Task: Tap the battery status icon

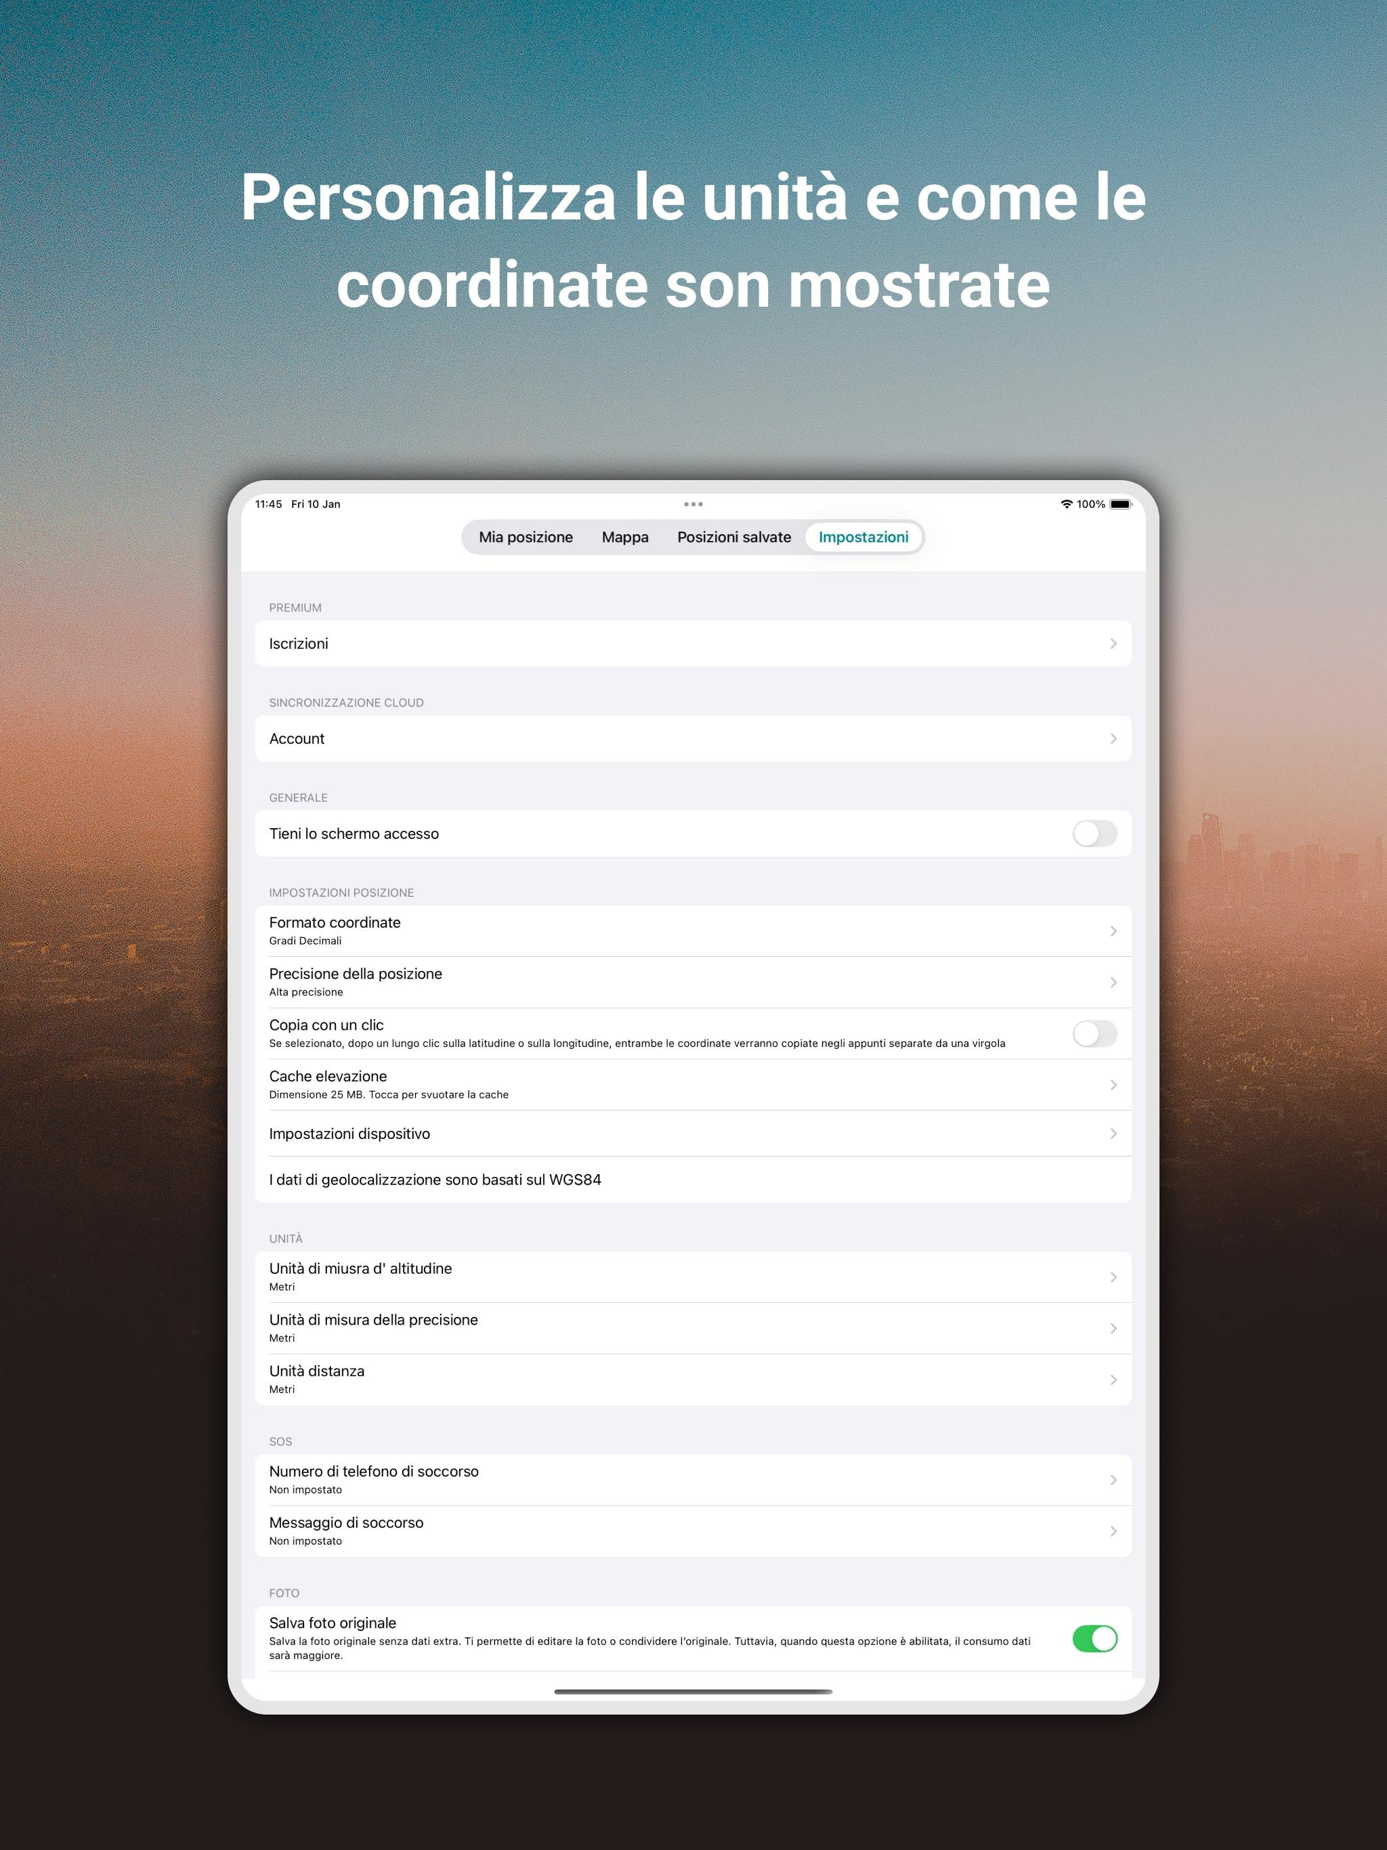Action: (1120, 504)
